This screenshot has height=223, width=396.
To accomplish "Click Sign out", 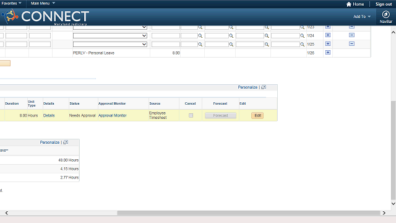I will coord(384,4).
